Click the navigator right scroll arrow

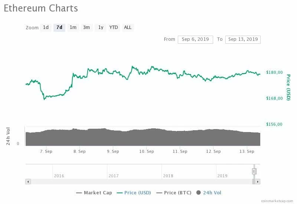click(258, 182)
